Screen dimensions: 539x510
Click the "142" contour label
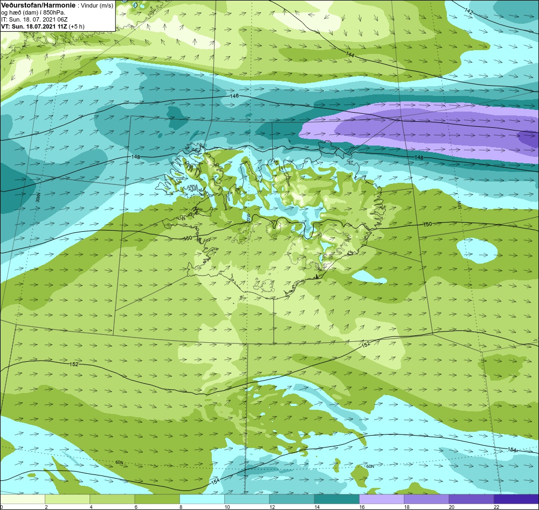click(469, 11)
